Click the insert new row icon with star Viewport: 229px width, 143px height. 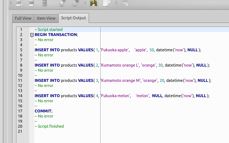click(x=19, y=3)
